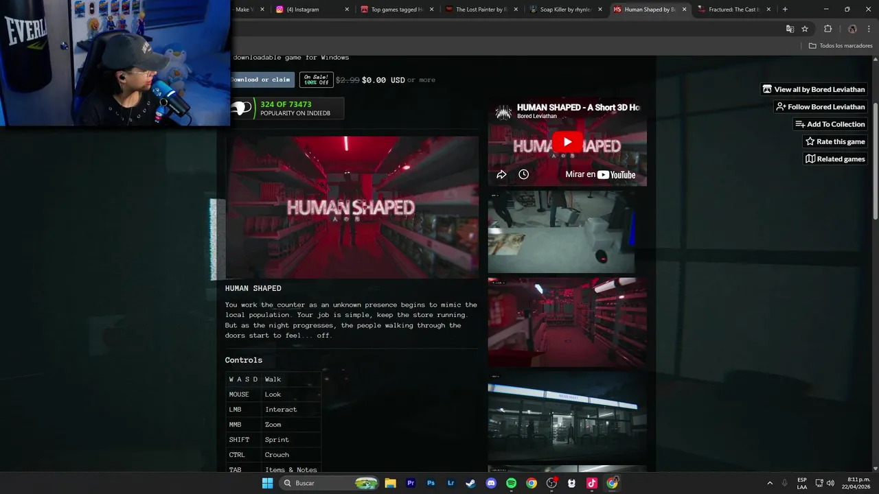
Task: Click View all by Bored Leviathan
Action: (x=814, y=89)
